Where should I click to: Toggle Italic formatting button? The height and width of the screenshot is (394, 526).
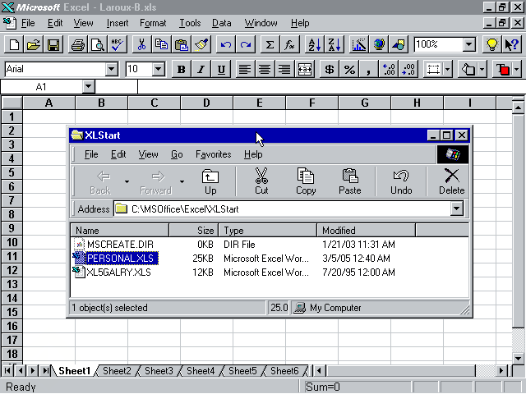201,69
